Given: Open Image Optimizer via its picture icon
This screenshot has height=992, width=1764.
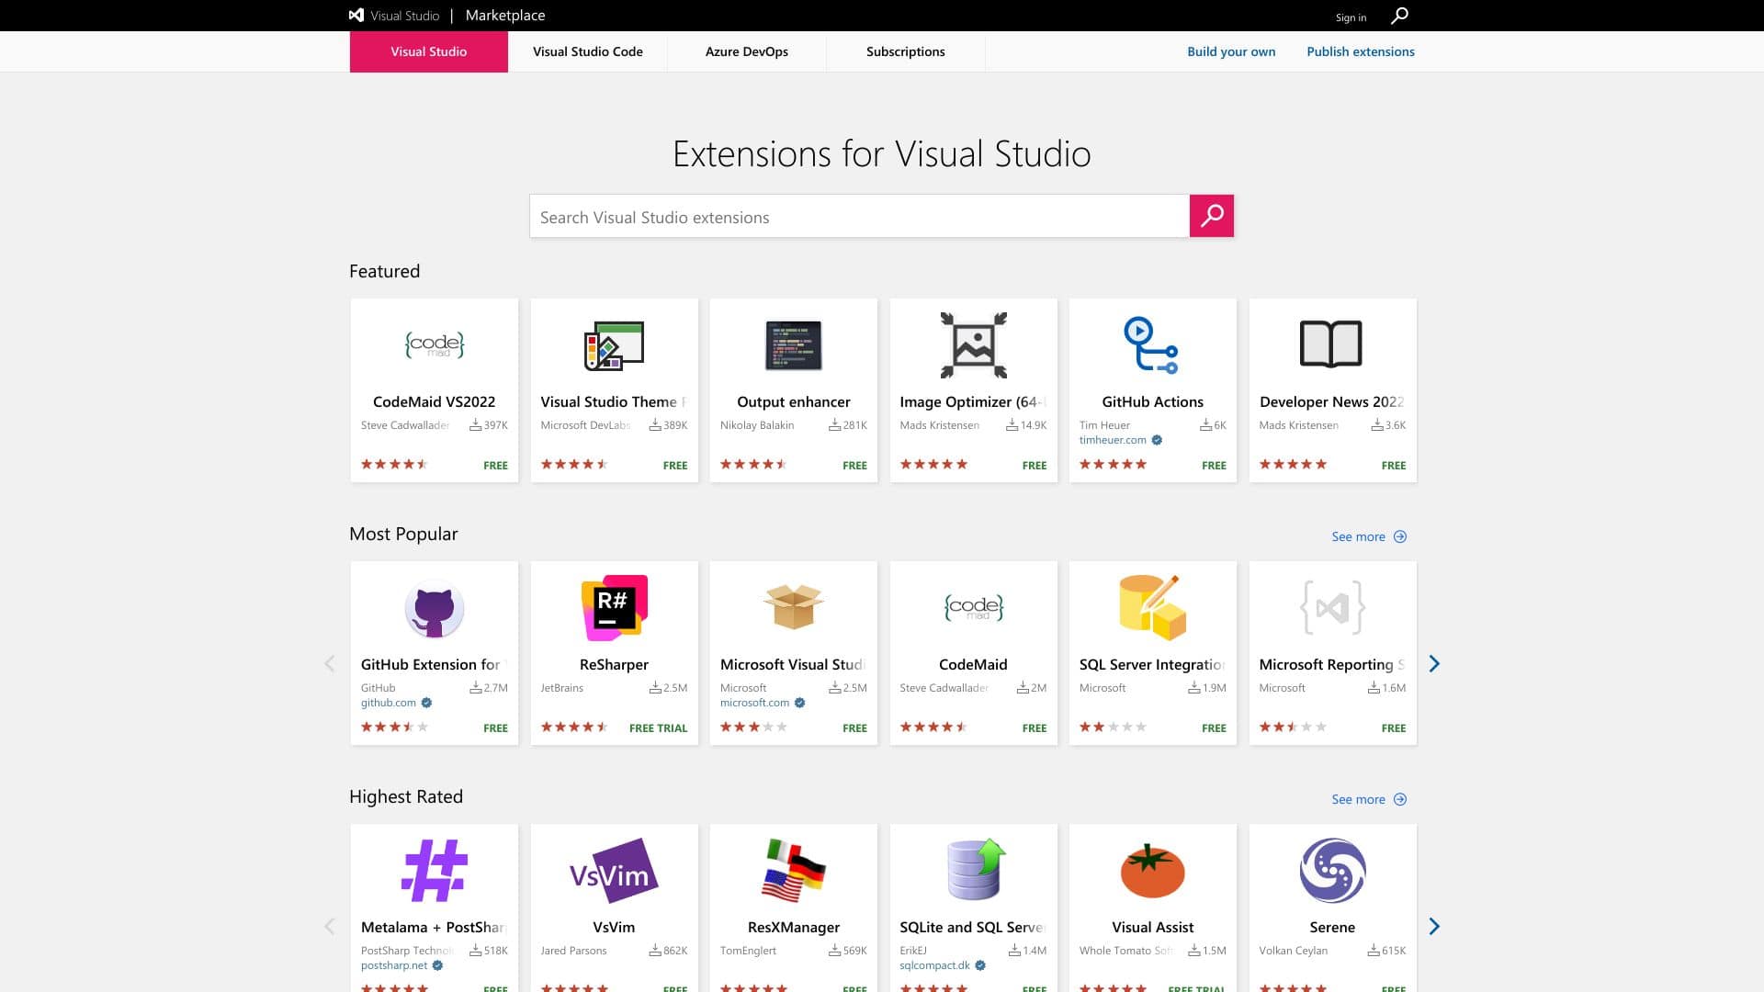Looking at the screenshot, I should point(973,345).
